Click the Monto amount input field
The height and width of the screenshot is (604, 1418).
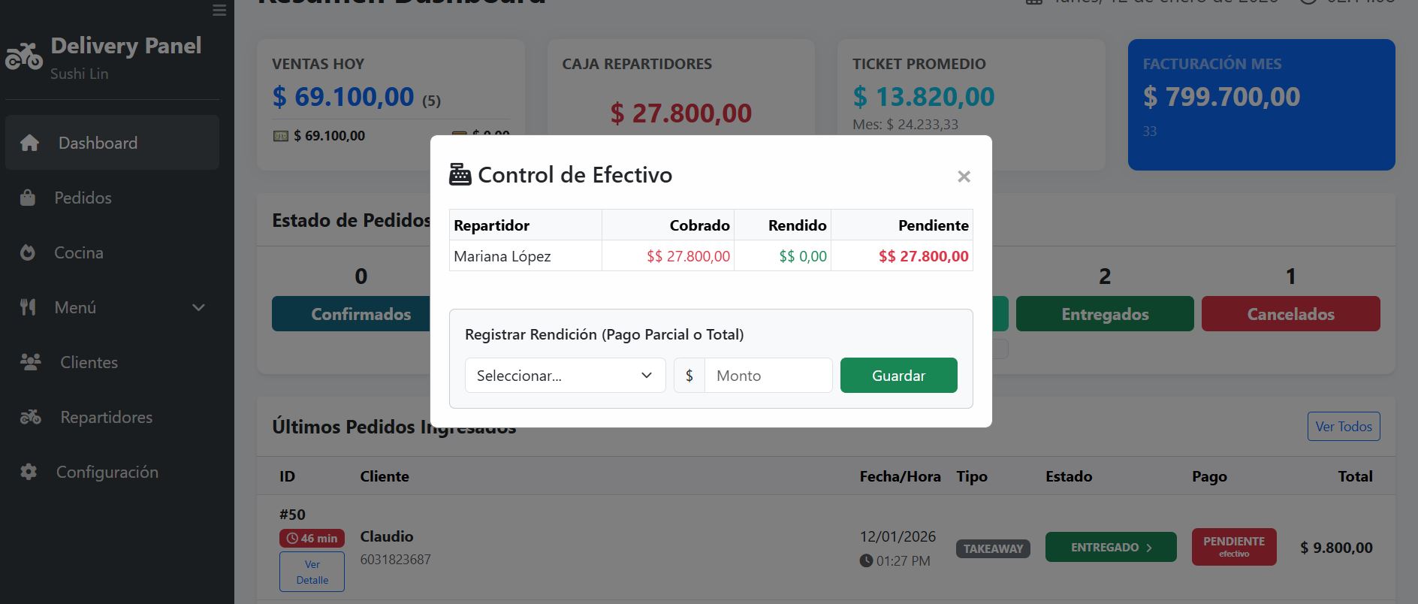tap(768, 376)
